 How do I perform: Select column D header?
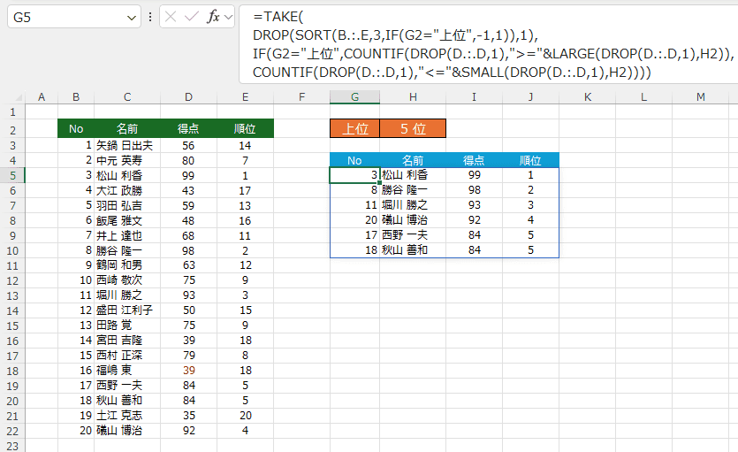point(187,96)
